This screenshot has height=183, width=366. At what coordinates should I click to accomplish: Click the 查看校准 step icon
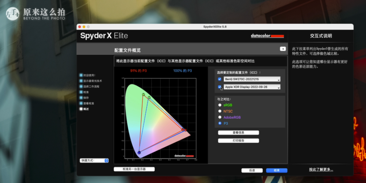coord(81,103)
